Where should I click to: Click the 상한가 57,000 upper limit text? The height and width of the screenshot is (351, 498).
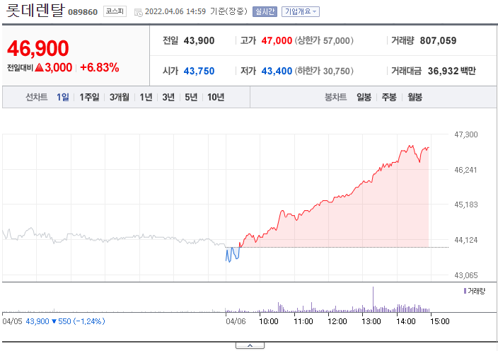click(324, 40)
